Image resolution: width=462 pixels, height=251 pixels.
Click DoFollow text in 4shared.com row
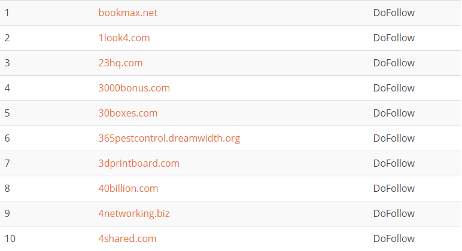coord(394,238)
